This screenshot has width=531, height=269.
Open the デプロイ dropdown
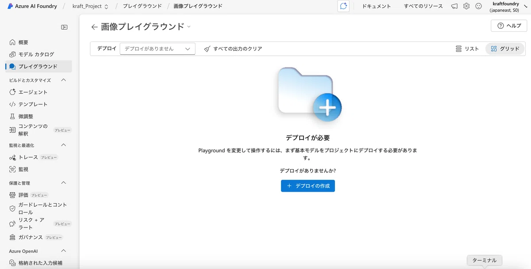[x=158, y=49]
